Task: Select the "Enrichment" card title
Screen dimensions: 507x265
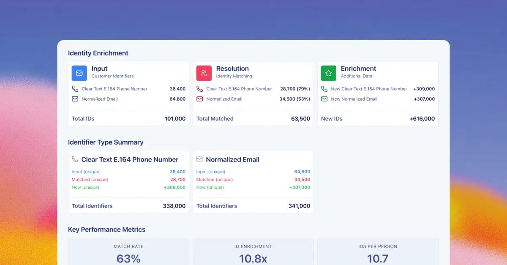Action: 358,68
